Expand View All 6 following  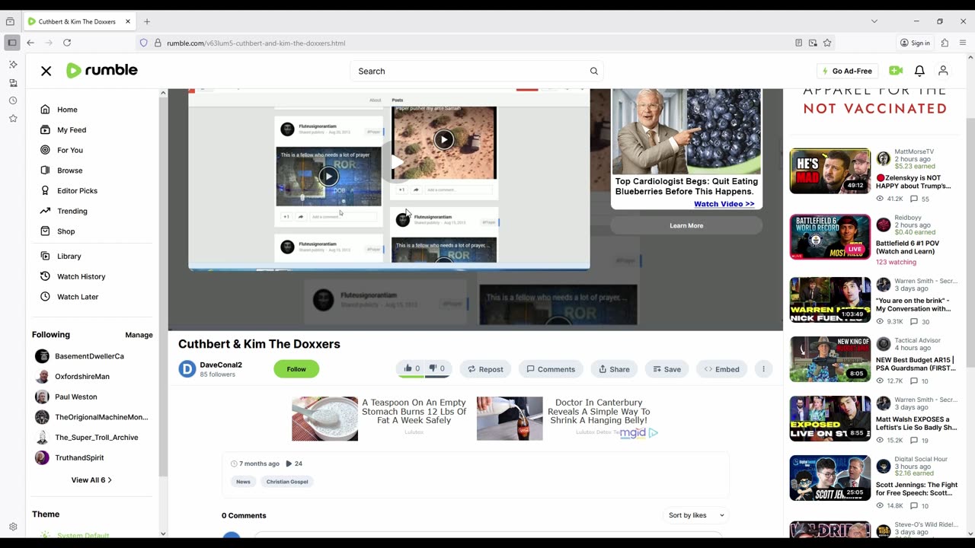[x=91, y=480]
